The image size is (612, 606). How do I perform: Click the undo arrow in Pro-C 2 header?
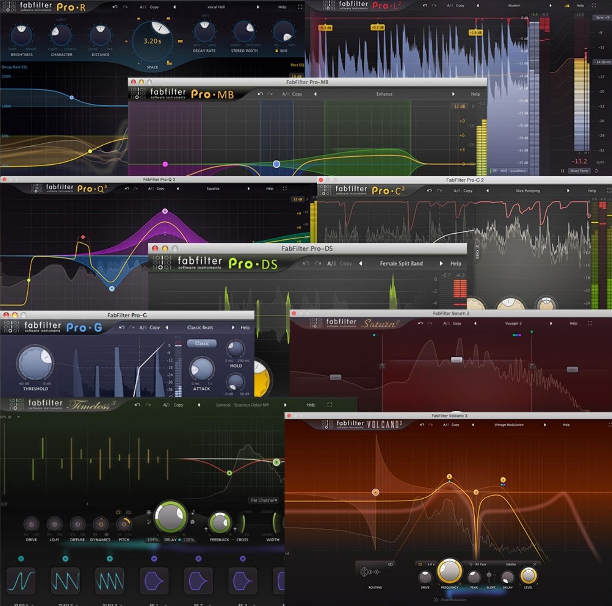[429, 190]
